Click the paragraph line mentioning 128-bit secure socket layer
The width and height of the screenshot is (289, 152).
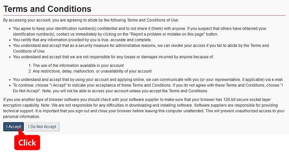137,100
